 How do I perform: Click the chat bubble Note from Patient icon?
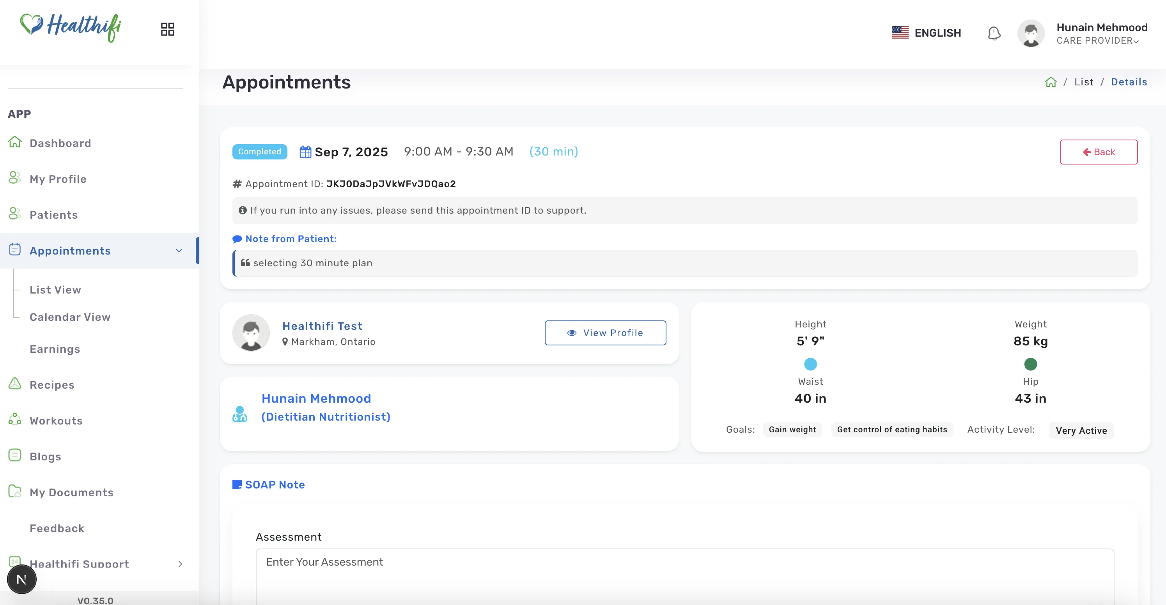tap(237, 239)
